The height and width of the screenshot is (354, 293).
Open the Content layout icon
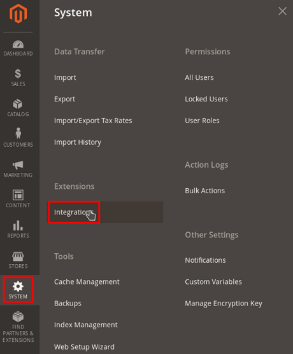18,195
